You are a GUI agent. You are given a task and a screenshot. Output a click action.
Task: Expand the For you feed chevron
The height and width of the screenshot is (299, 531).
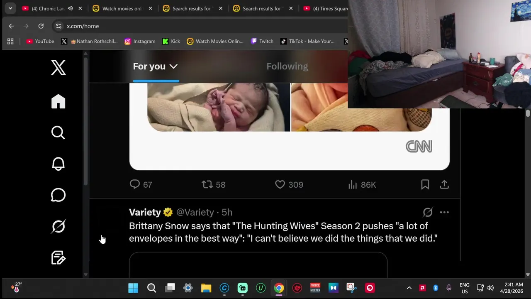coord(173,66)
